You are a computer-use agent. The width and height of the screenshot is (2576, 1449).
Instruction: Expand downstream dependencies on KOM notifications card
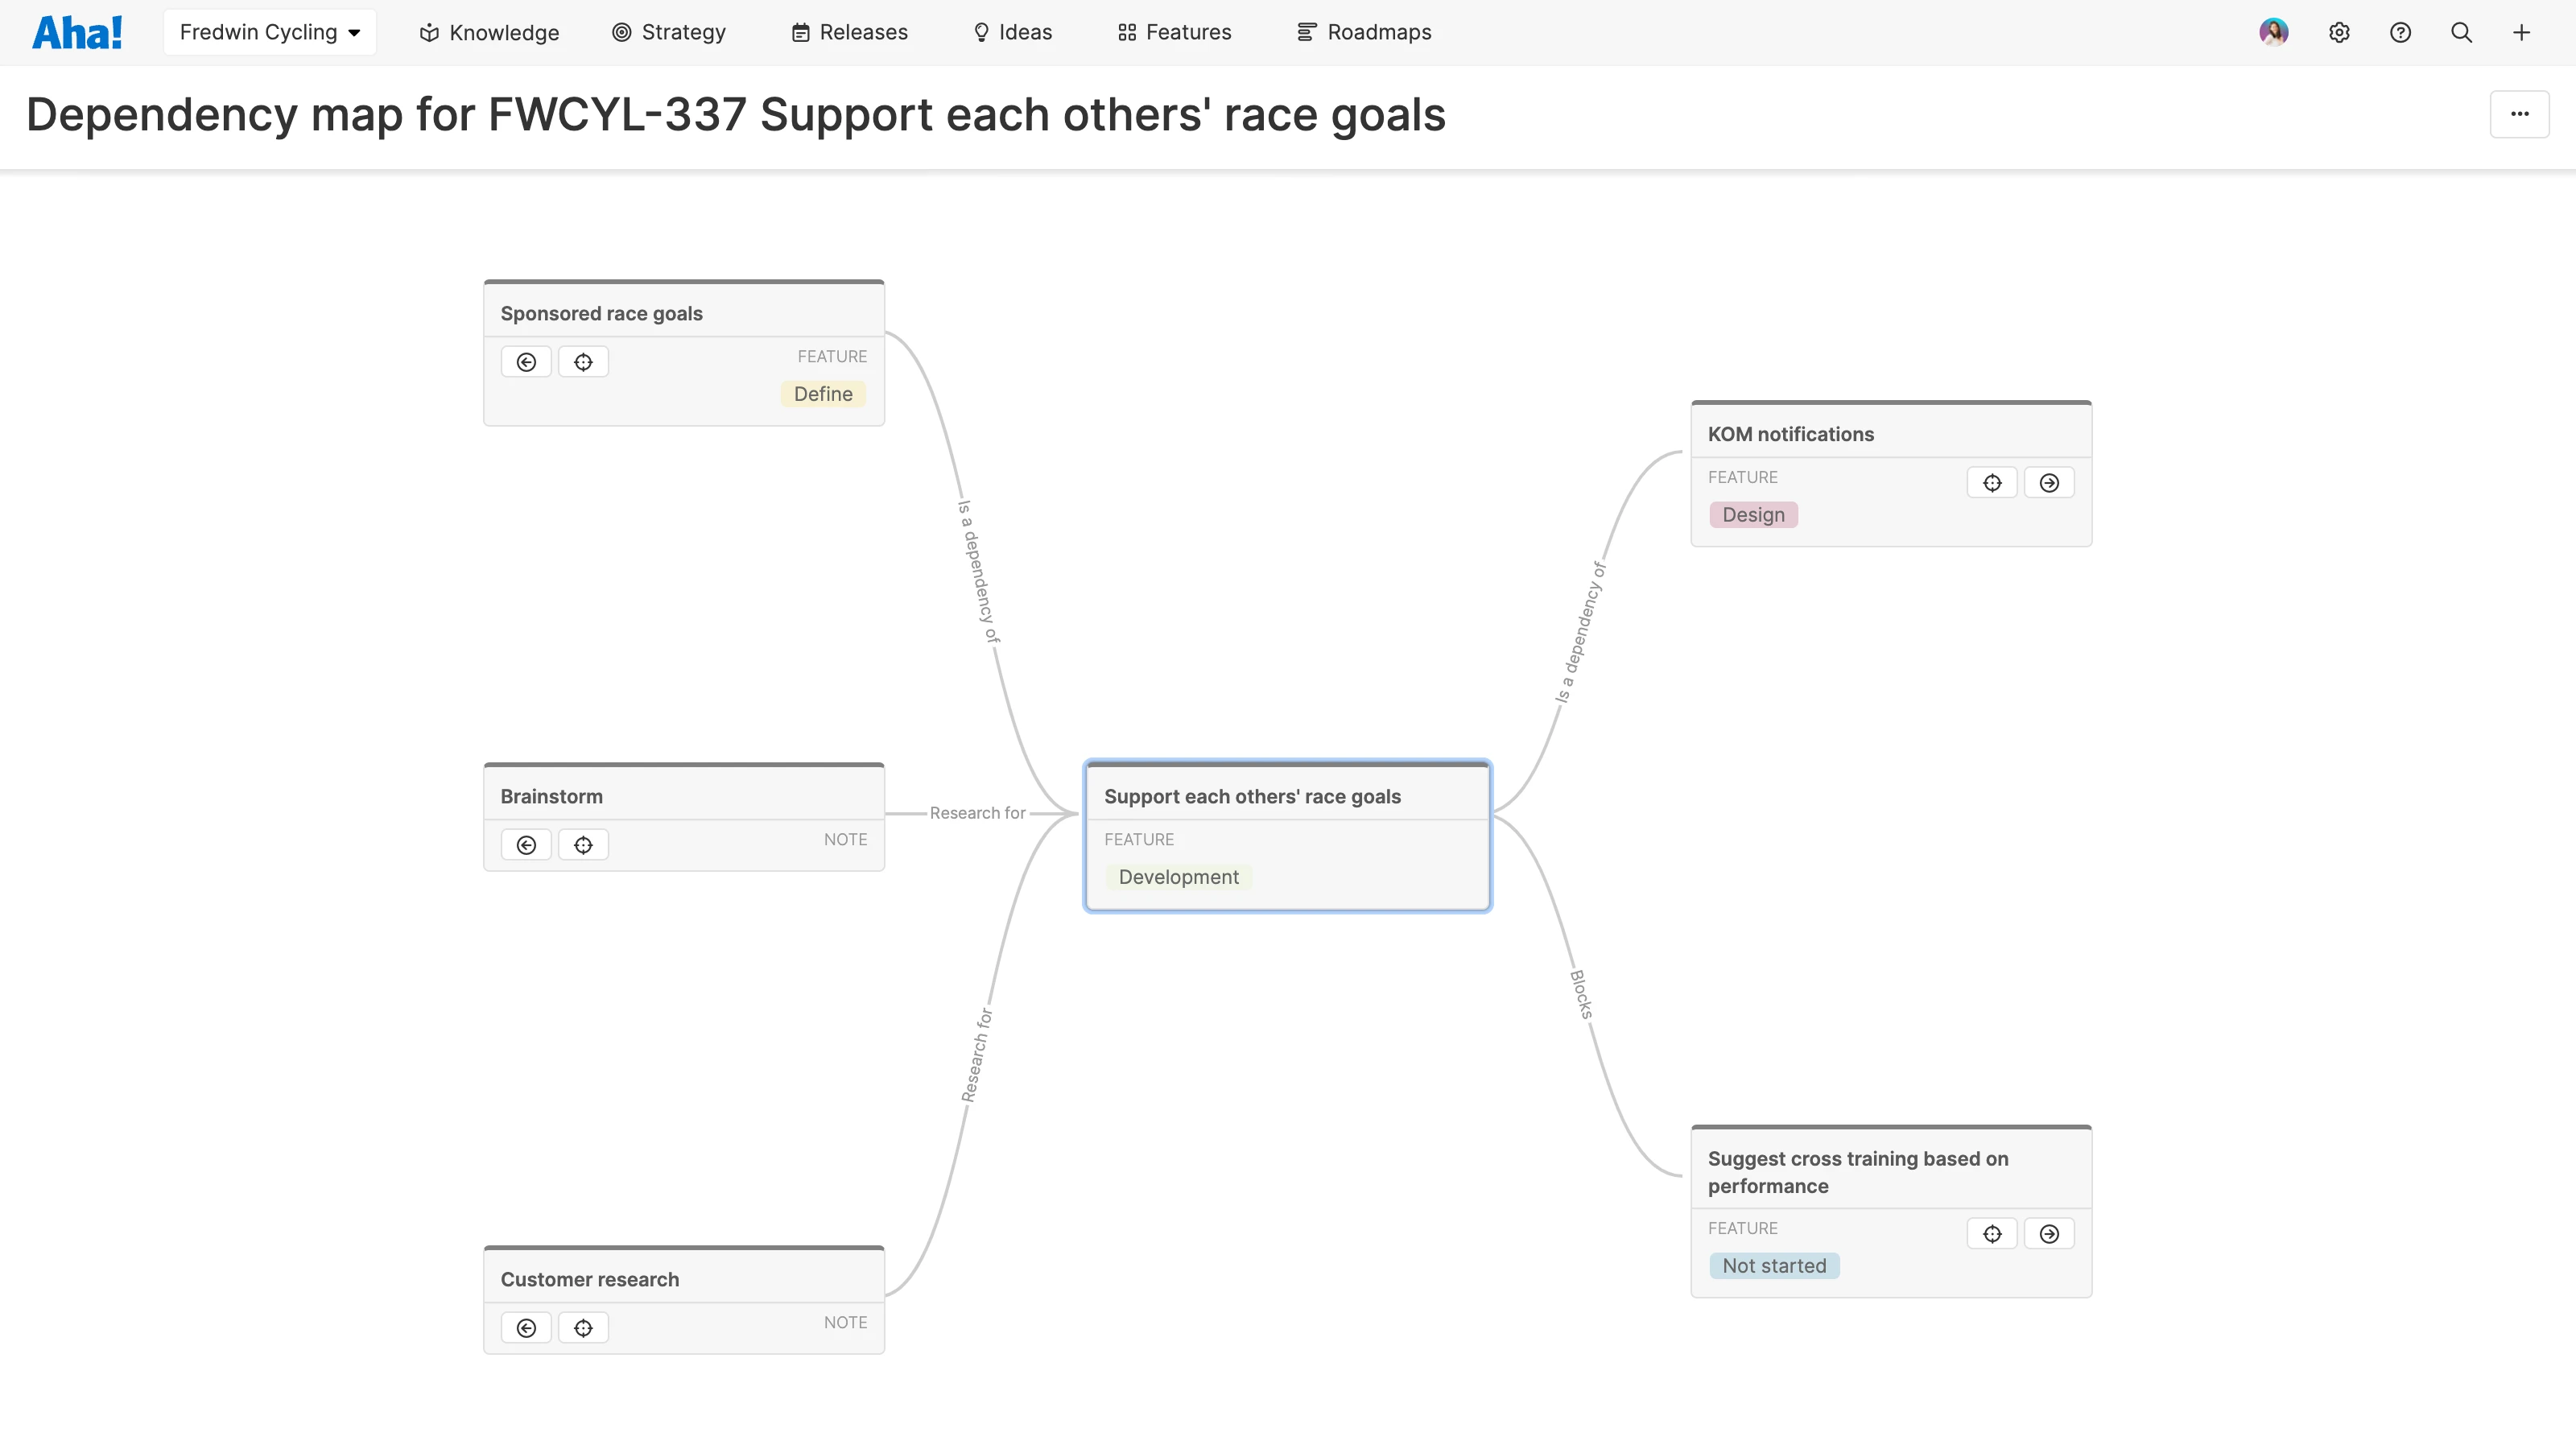pos(2048,482)
